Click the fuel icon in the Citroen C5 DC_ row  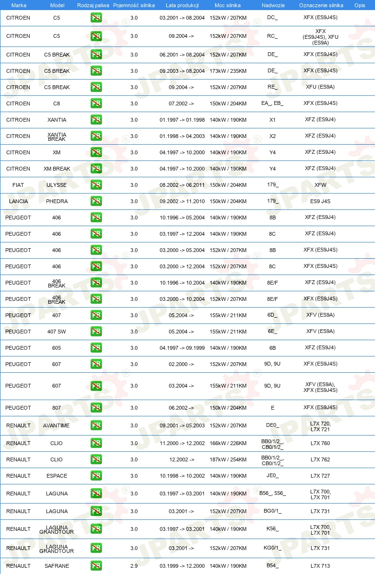[x=96, y=18]
